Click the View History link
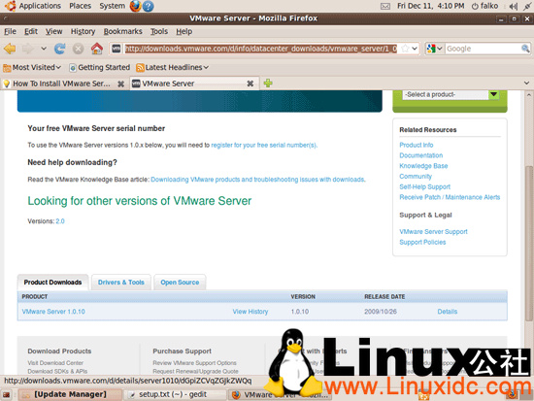The height and width of the screenshot is (401, 534). point(250,312)
